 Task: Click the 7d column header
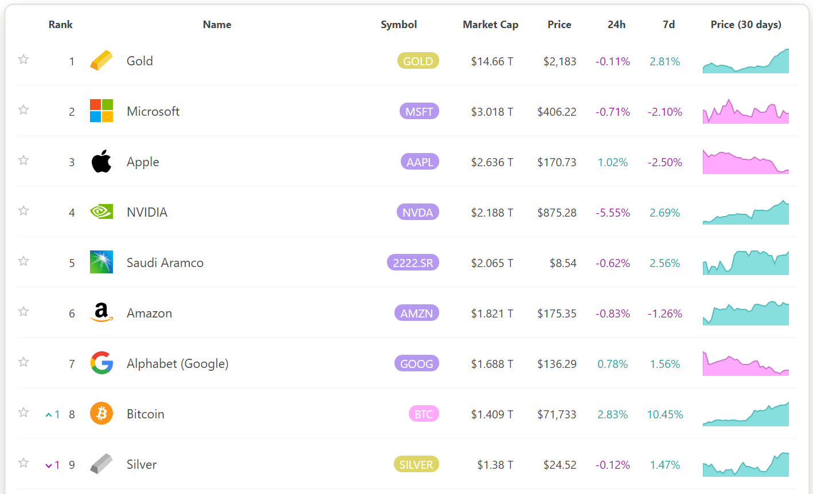(669, 25)
